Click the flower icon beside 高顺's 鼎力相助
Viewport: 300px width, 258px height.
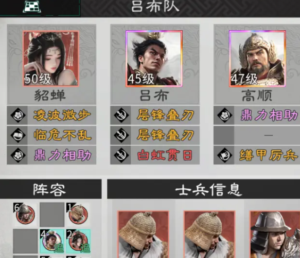(225, 115)
